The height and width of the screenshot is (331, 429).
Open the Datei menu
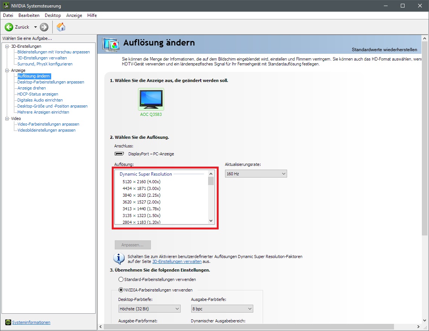point(8,15)
